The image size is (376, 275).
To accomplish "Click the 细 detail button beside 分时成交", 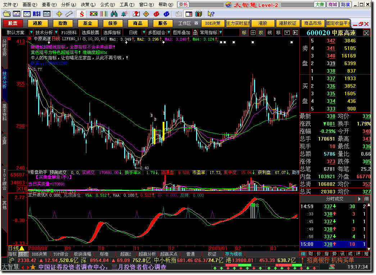I will 366,199.
